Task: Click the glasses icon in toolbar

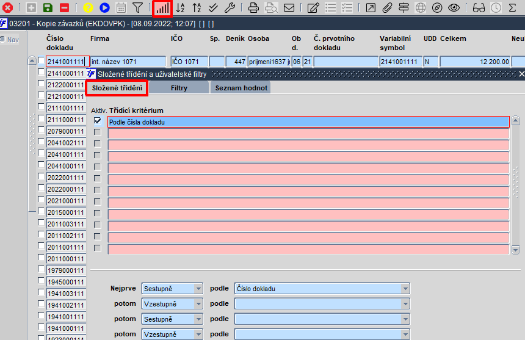Action: tap(479, 7)
